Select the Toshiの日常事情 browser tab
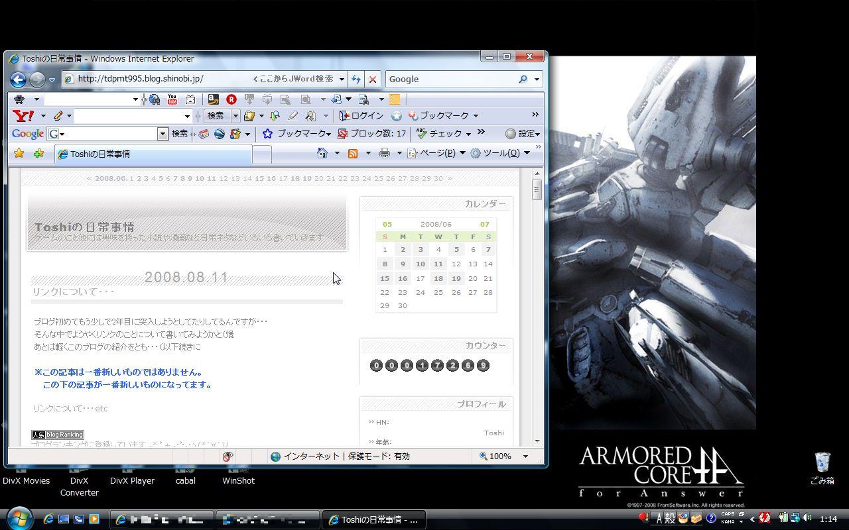This screenshot has height=530, width=849. tap(153, 154)
